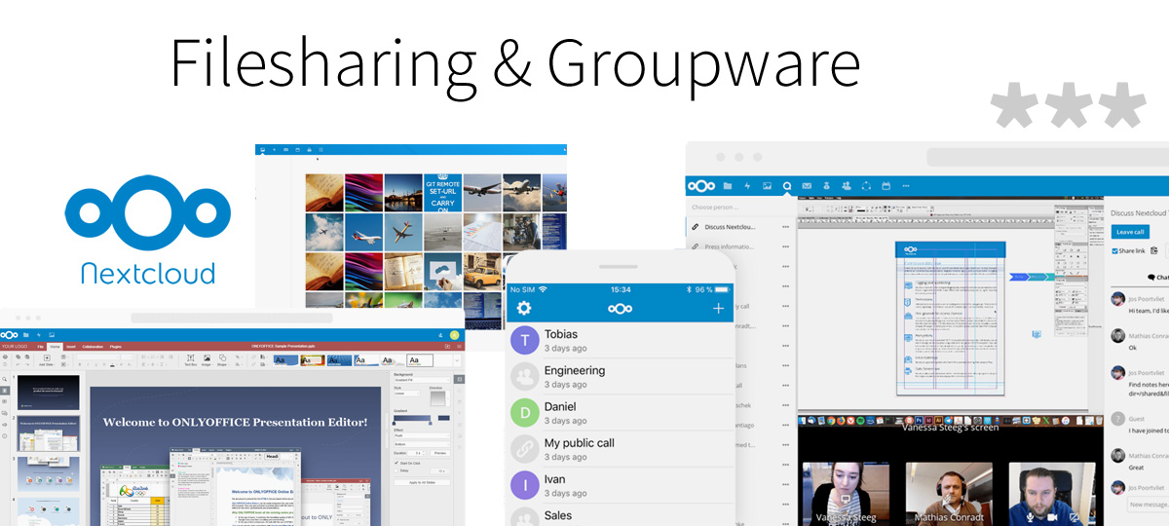Open Linear style dropdown
The height and width of the screenshot is (526, 1169).
click(x=406, y=394)
